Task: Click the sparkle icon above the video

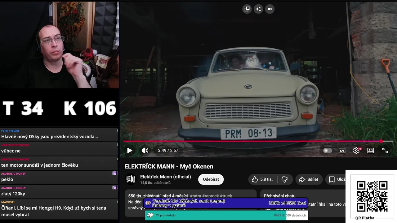Action: (x=258, y=9)
